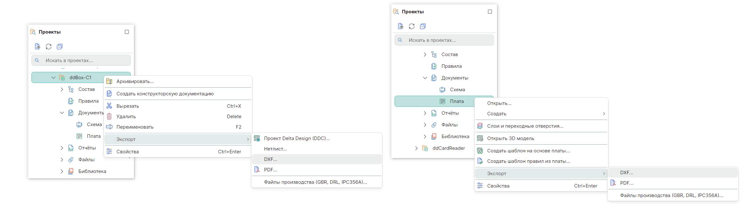Screen dimensions: 744x204
Task: Click the Проект Delta Design (DDC) icon
Action: 257,138
